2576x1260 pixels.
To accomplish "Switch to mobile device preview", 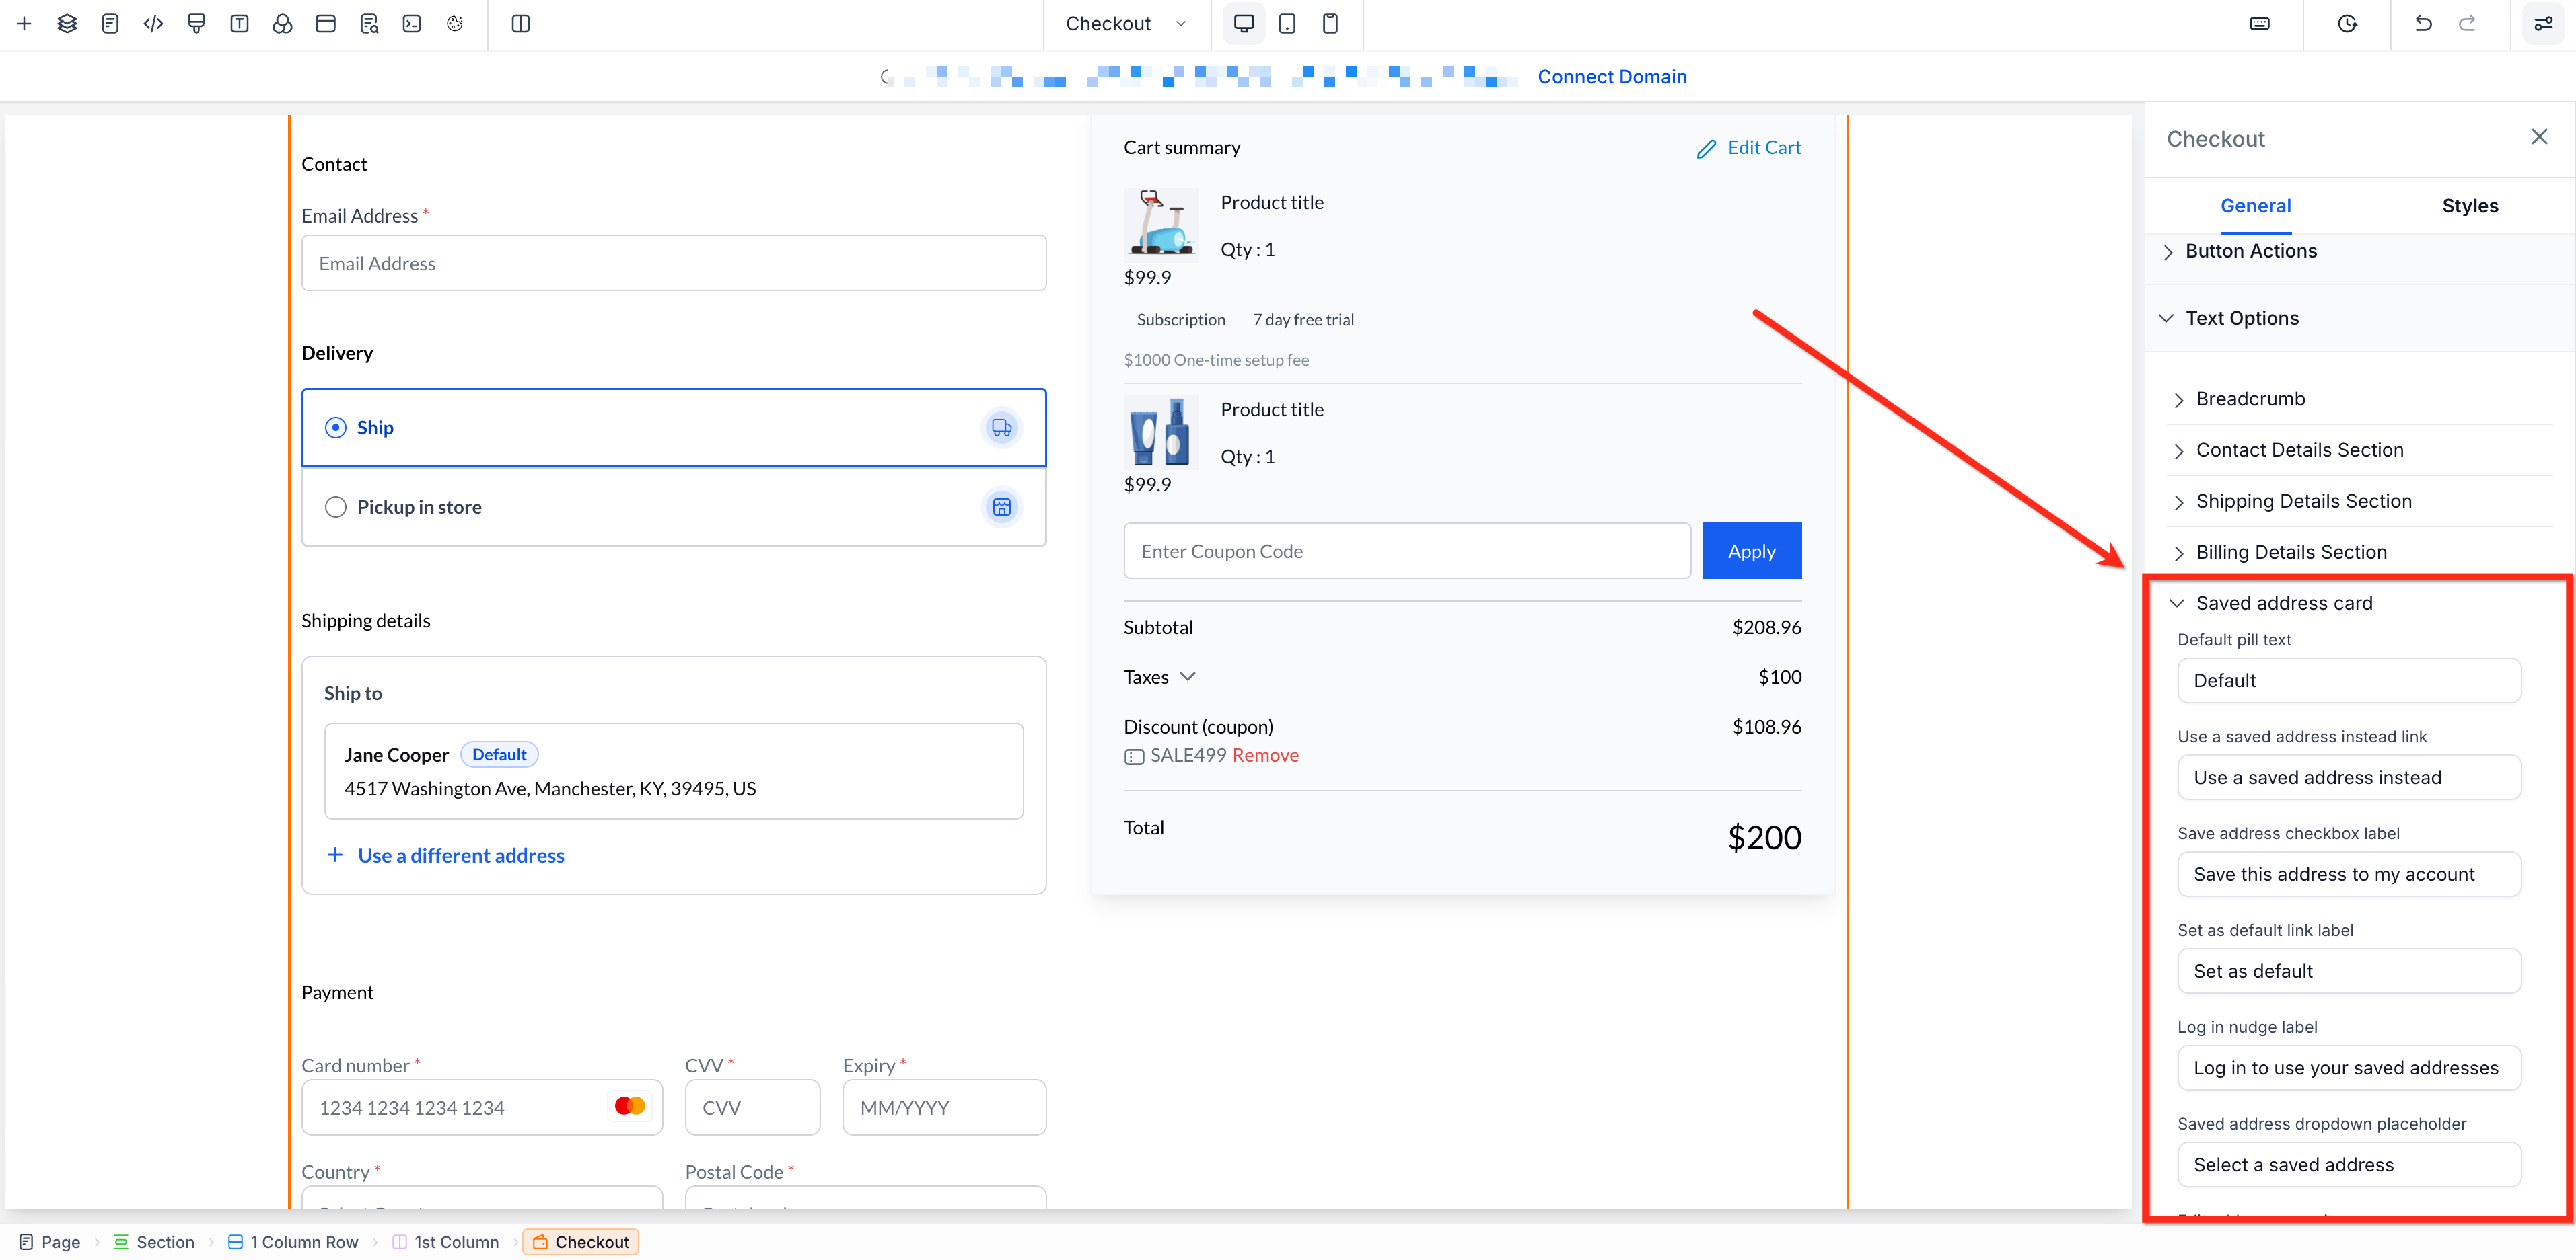I will point(1330,23).
